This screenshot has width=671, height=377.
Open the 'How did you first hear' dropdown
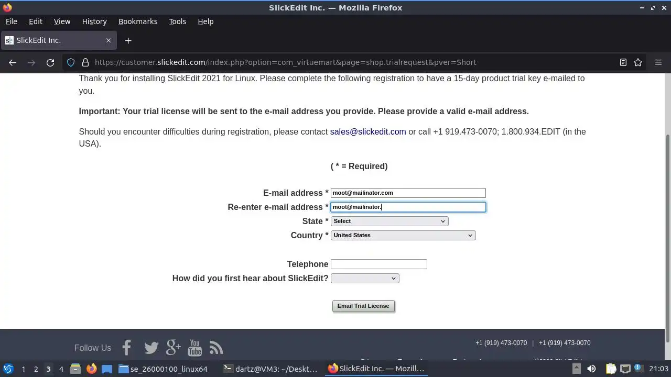tap(365, 278)
